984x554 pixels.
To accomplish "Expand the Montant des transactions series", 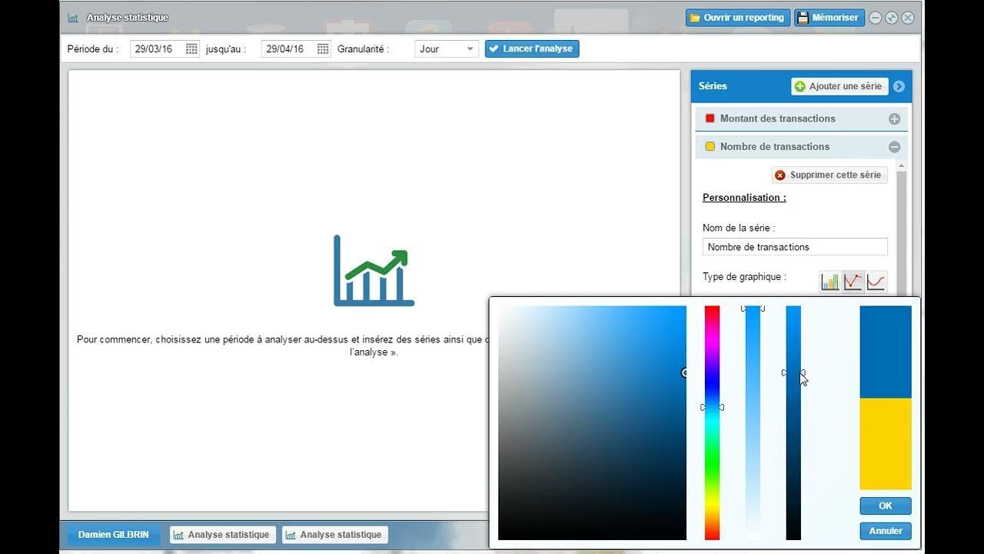I will (x=894, y=118).
